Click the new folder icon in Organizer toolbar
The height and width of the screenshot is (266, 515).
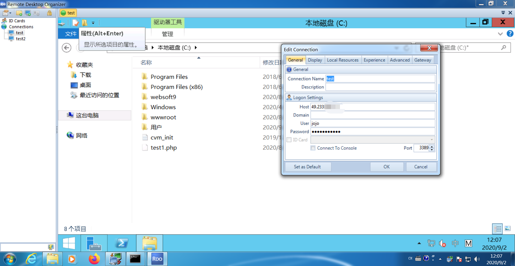point(19,13)
